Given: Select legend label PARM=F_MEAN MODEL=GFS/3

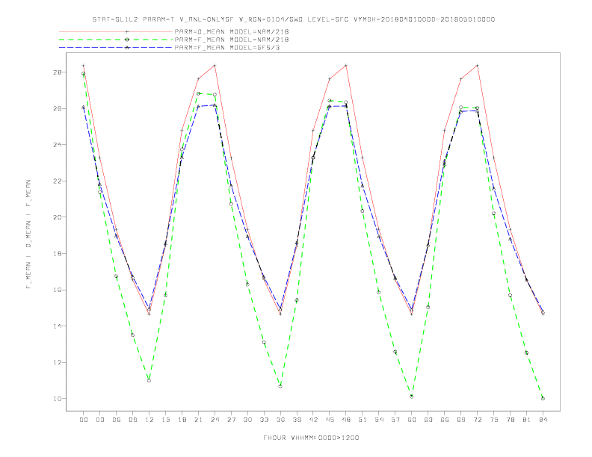Looking at the screenshot, I should click(227, 48).
